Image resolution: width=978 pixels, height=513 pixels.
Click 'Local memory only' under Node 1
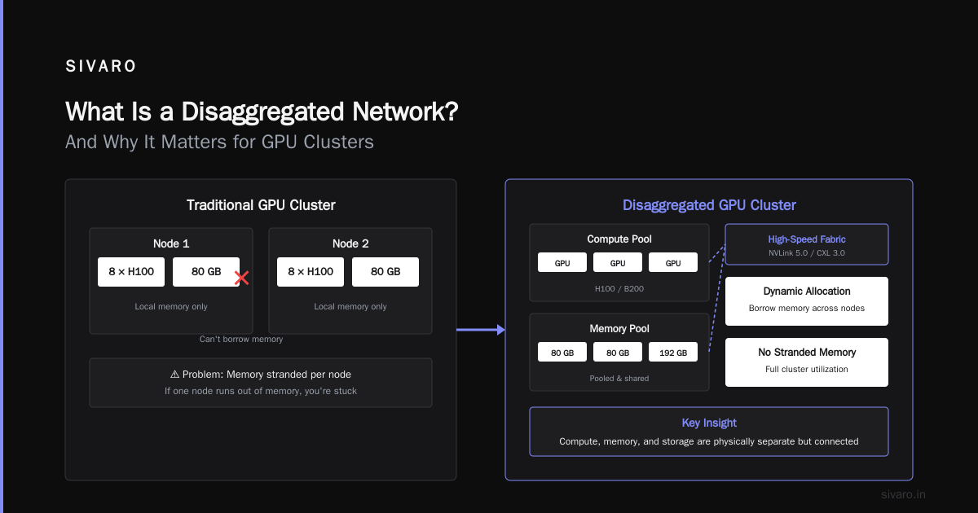tap(171, 307)
